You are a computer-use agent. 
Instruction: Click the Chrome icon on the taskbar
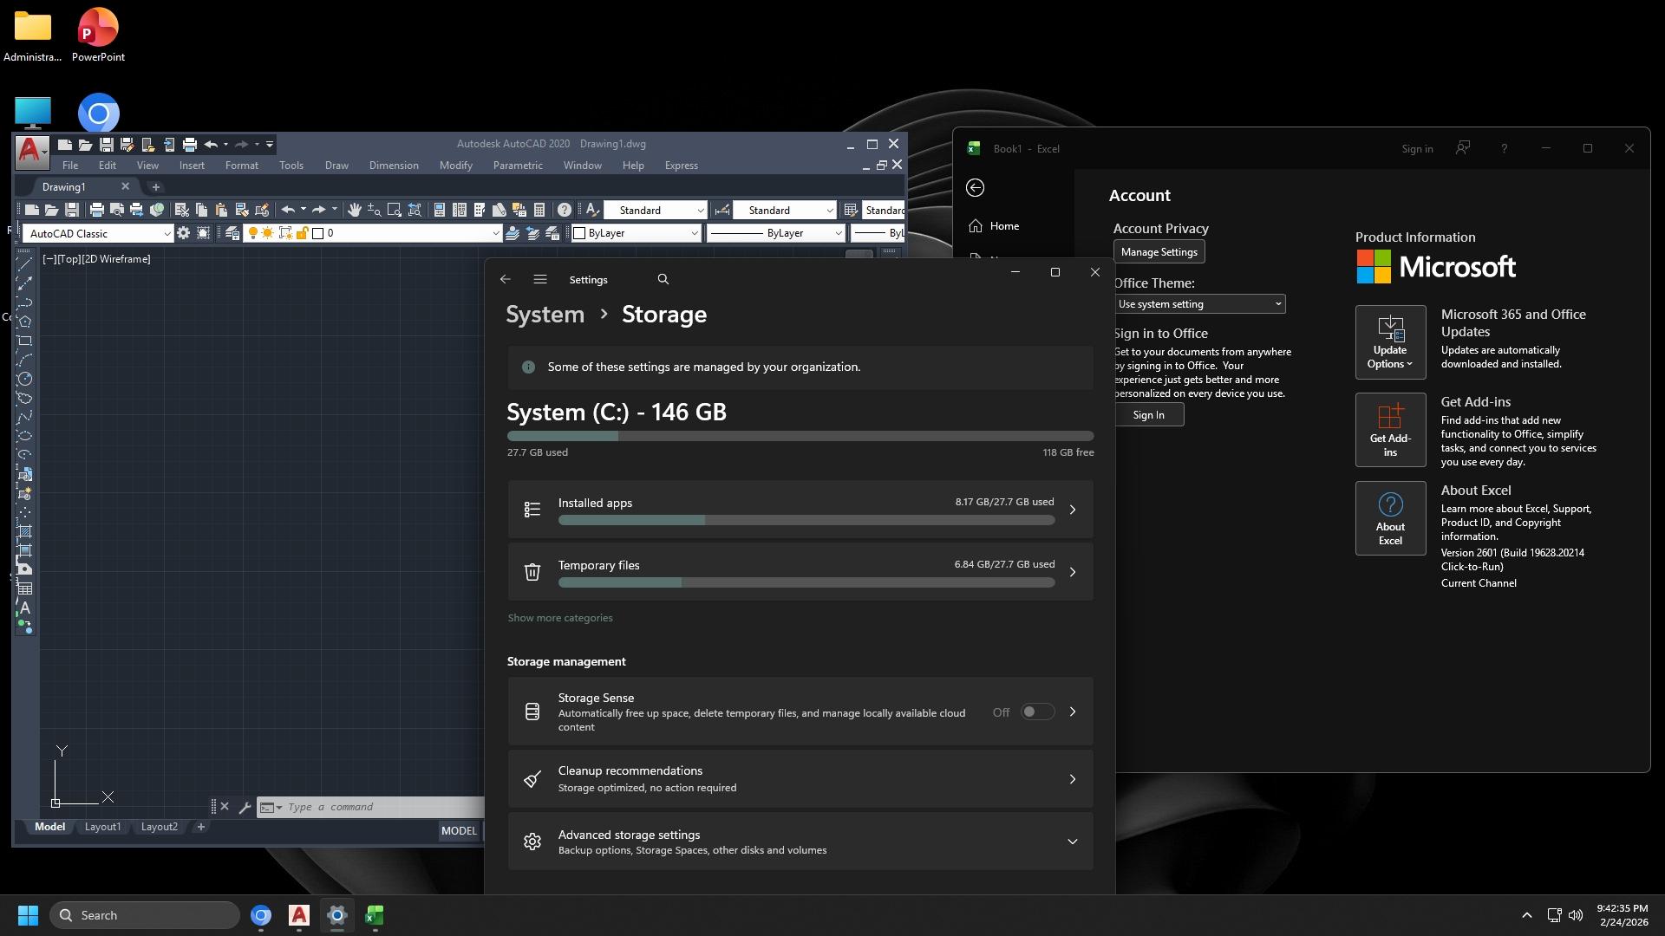point(261,915)
